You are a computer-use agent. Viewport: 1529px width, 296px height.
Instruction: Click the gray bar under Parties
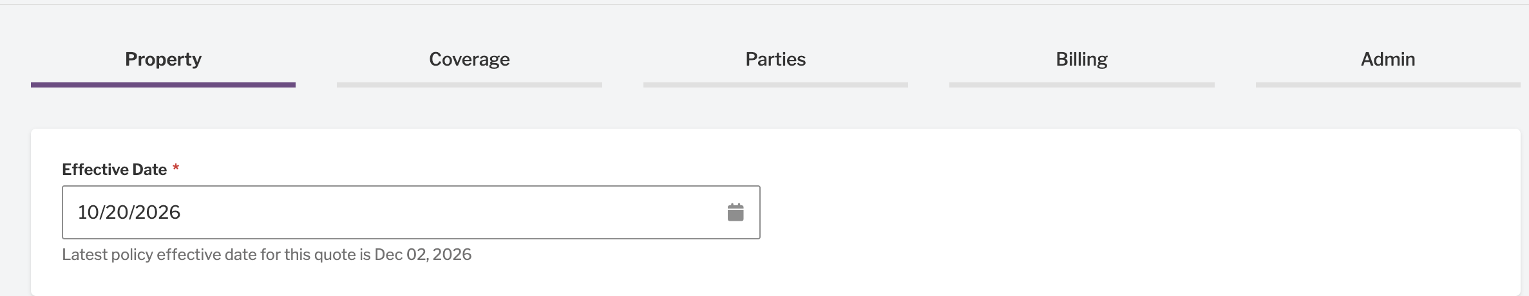click(775, 85)
